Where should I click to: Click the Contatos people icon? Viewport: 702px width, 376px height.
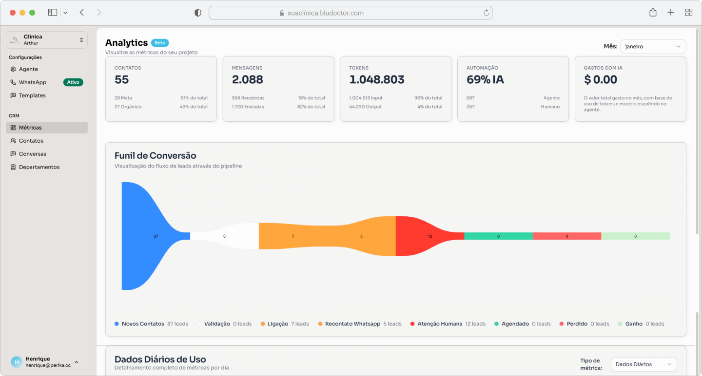click(13, 141)
